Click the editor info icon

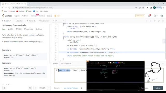coord(147,21)
